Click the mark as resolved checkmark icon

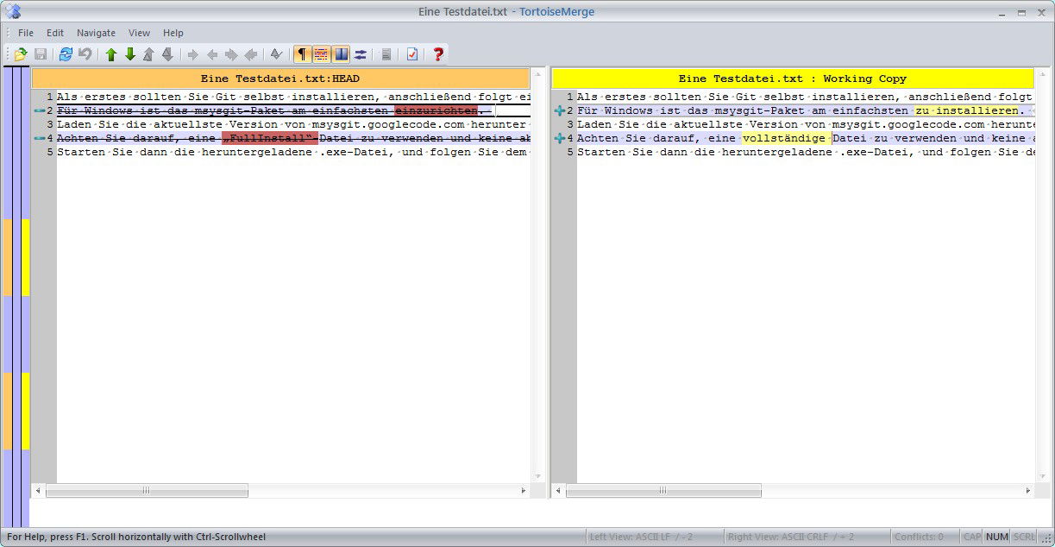276,54
